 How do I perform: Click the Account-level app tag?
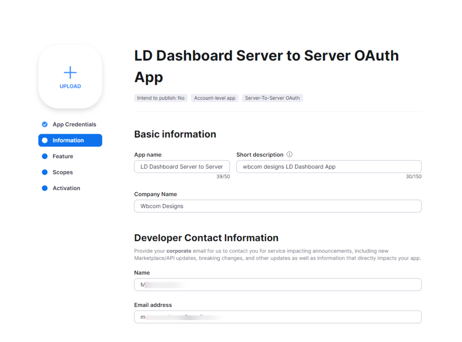[x=215, y=98]
